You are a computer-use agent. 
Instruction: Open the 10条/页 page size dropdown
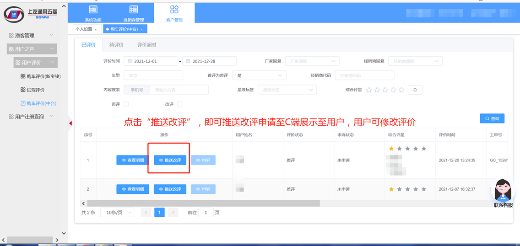point(117,213)
